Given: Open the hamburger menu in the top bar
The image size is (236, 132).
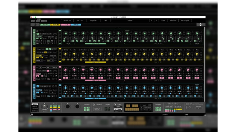Looking at the screenshot, I should 106,21.
